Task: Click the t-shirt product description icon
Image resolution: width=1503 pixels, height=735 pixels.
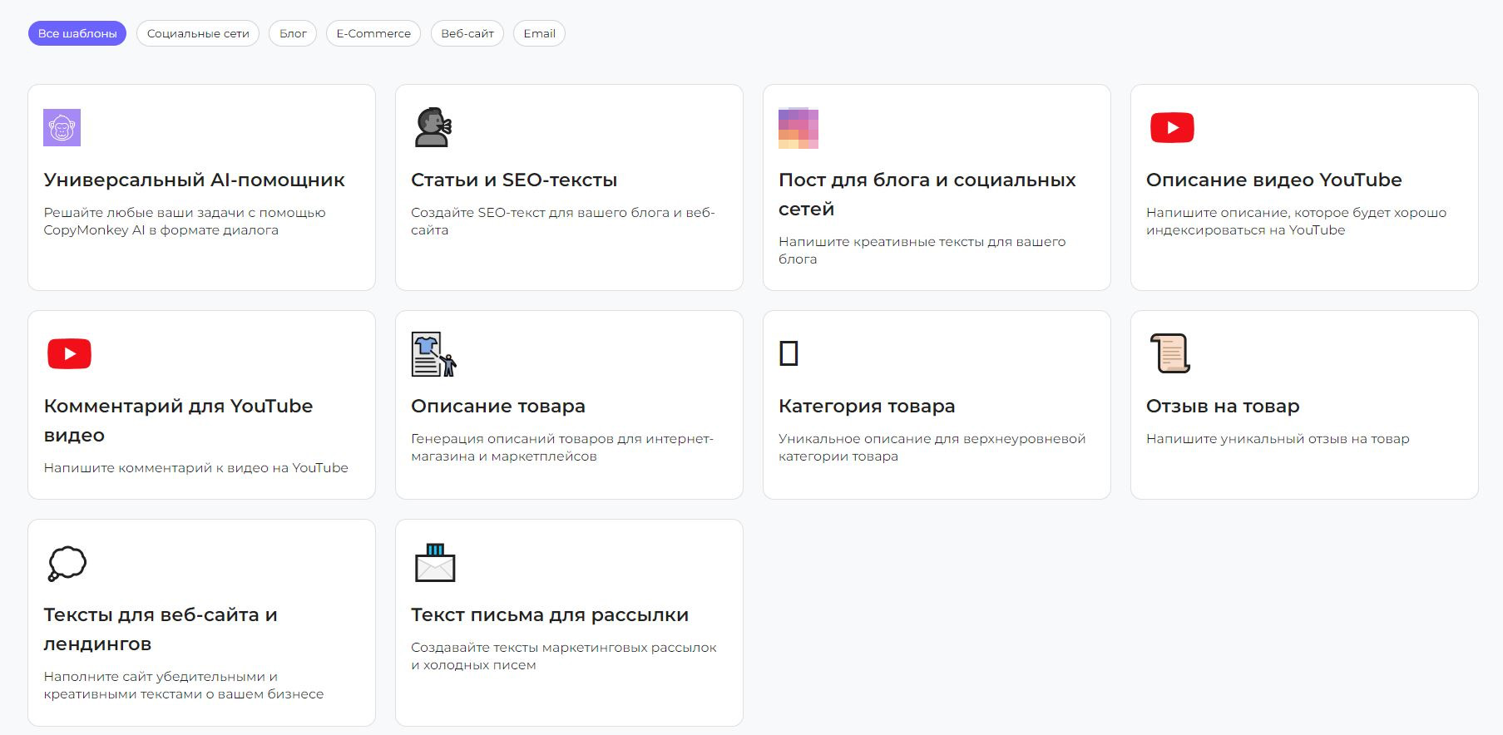Action: pos(433,354)
